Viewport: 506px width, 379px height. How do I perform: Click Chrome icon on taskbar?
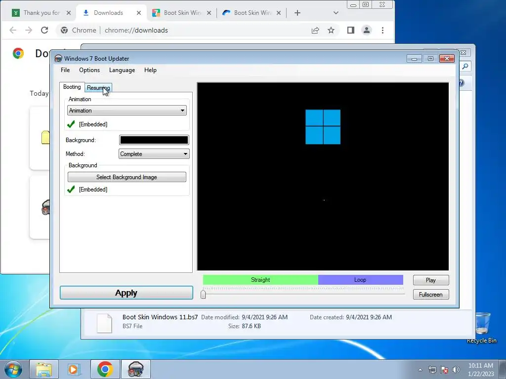(105, 369)
